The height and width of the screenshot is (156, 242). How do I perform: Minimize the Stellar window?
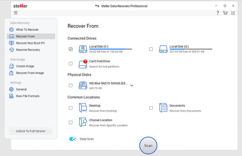(x=216, y=6)
